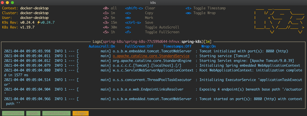
Task: Click the FullScreen:Off status indicator
Action: click(x=139, y=47)
